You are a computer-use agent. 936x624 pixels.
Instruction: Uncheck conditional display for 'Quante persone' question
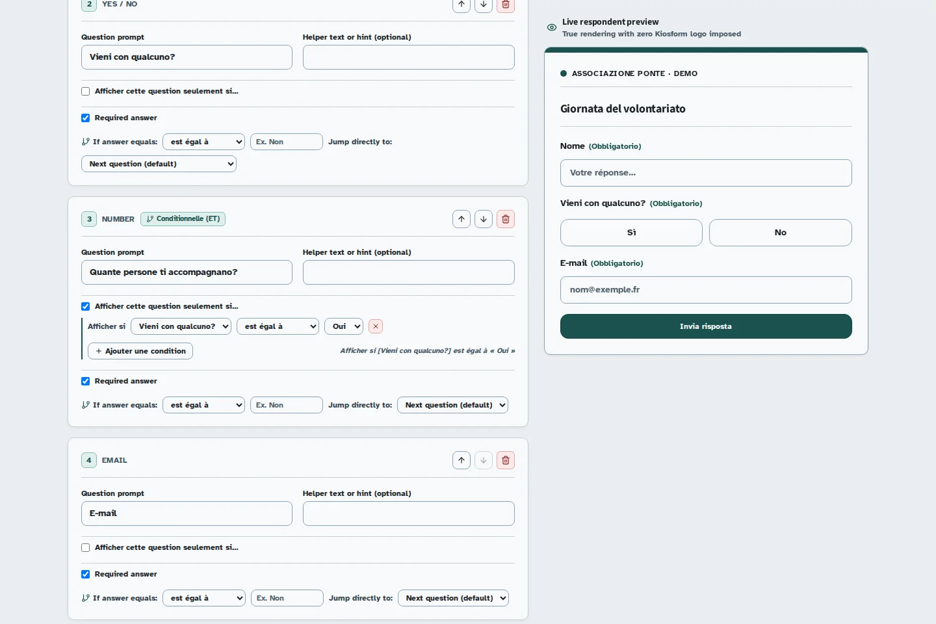pos(86,307)
